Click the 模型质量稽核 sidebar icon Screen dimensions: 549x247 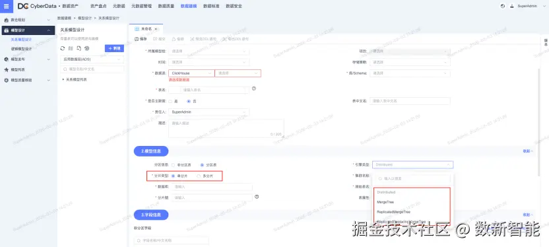click(x=7, y=80)
